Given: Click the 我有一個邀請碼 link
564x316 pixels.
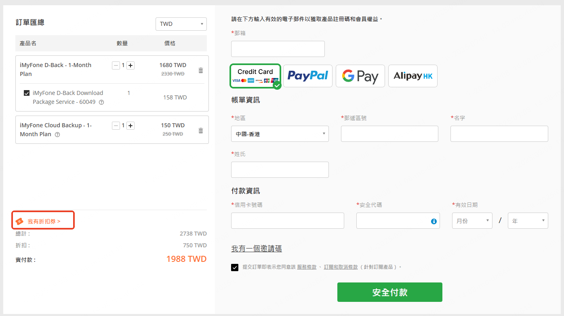Looking at the screenshot, I should (257, 249).
